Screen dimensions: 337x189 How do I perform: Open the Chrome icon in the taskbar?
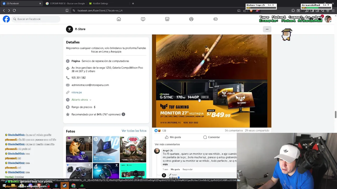[73, 186]
